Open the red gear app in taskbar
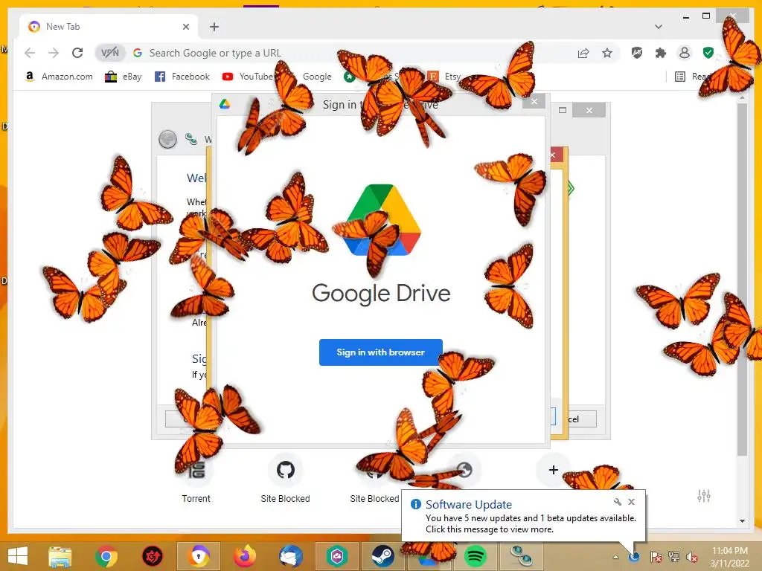This screenshot has width=762, height=571. click(x=152, y=556)
